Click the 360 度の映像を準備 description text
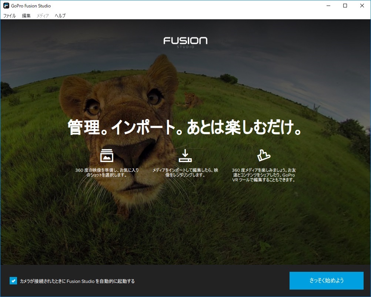The image size is (371, 297). (x=107, y=172)
